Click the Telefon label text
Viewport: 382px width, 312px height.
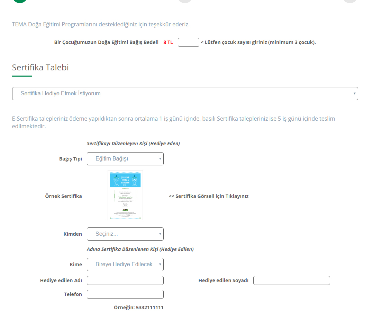click(73, 294)
